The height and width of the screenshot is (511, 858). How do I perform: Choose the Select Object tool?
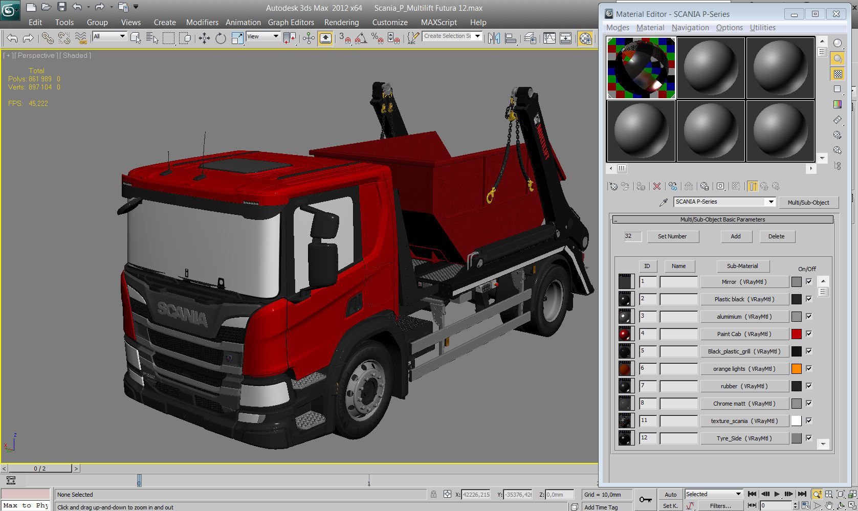(x=136, y=38)
